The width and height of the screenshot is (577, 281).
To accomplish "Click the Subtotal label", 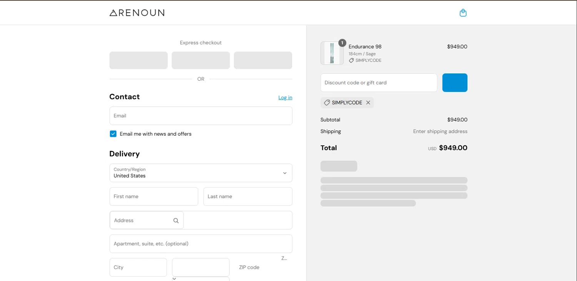I will (x=330, y=120).
